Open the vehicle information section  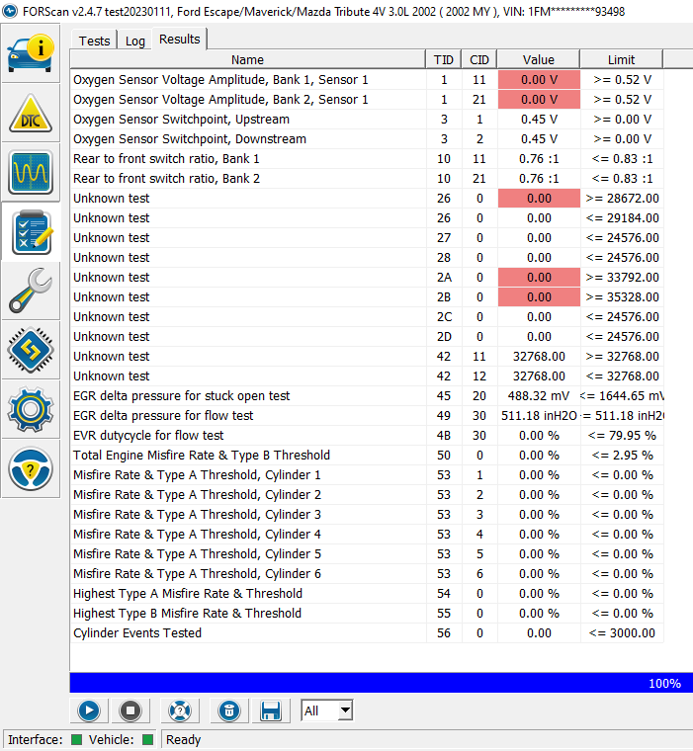[x=32, y=52]
